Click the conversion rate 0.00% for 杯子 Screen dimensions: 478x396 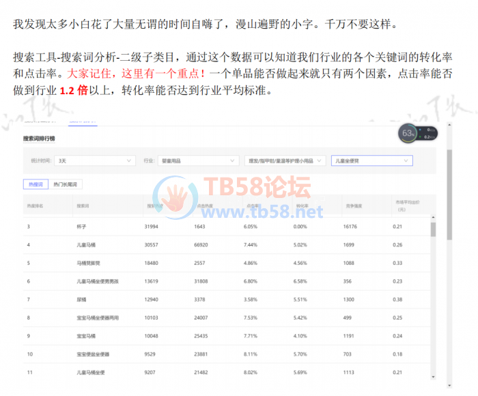[x=300, y=227]
